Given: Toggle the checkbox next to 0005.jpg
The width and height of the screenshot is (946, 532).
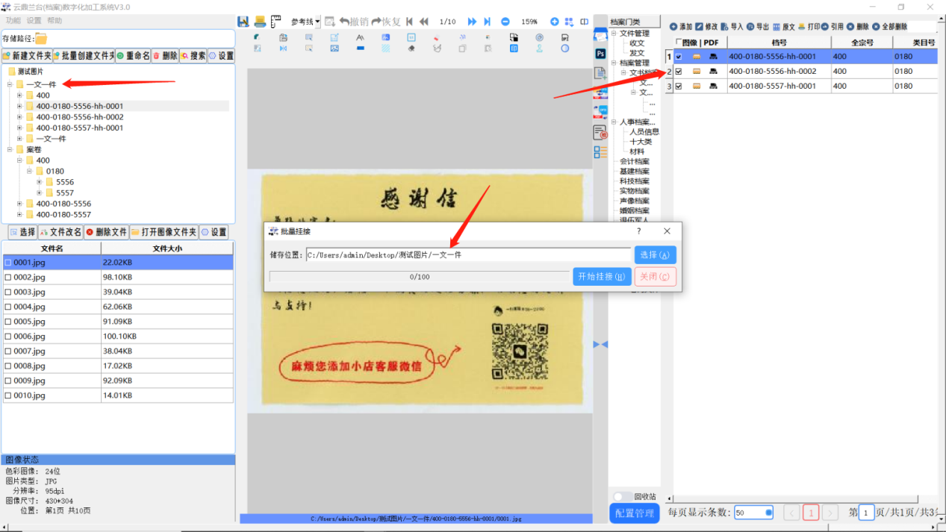Looking at the screenshot, I should pos(8,322).
